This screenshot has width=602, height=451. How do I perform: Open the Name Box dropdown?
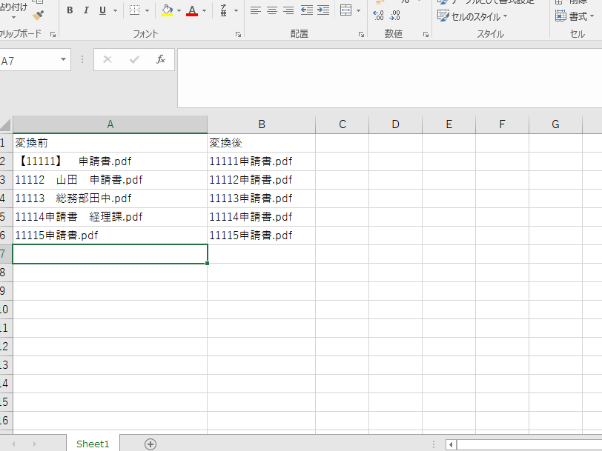coord(62,60)
